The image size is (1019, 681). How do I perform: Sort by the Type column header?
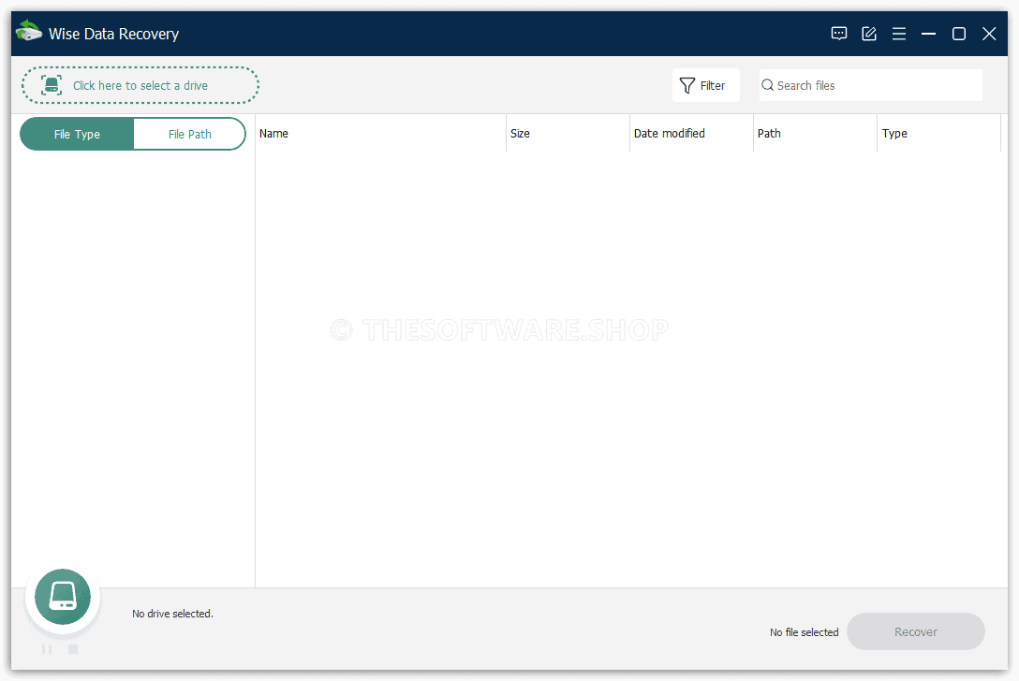coord(938,133)
